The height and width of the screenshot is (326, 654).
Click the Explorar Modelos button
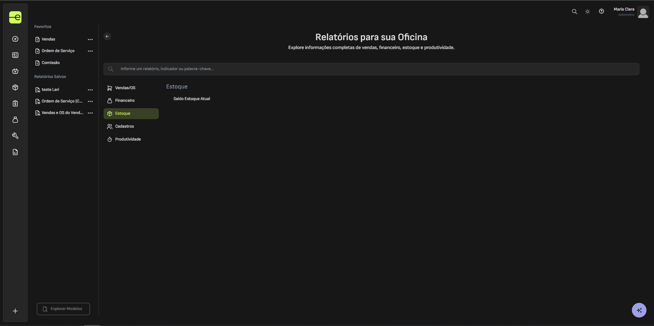click(63, 309)
